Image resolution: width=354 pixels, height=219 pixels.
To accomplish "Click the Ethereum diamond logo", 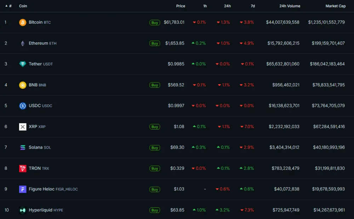I will 23,43.
